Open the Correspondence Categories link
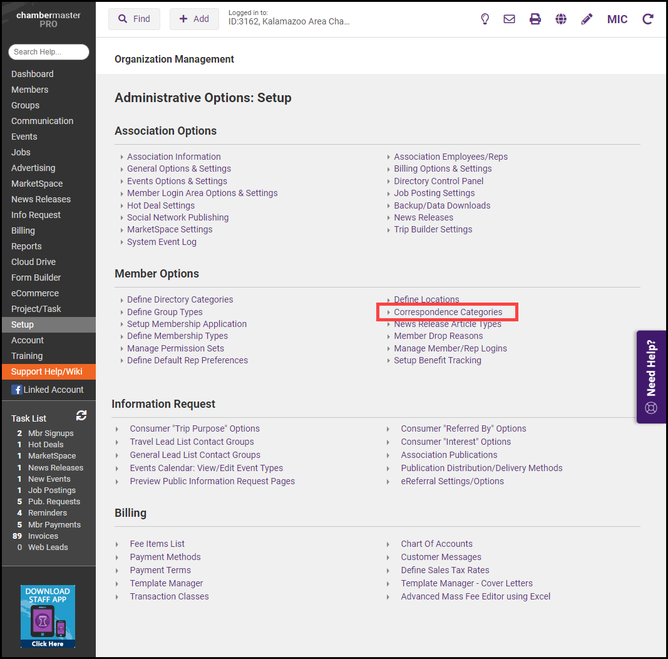Viewport: 668px width, 659px height. coord(448,312)
